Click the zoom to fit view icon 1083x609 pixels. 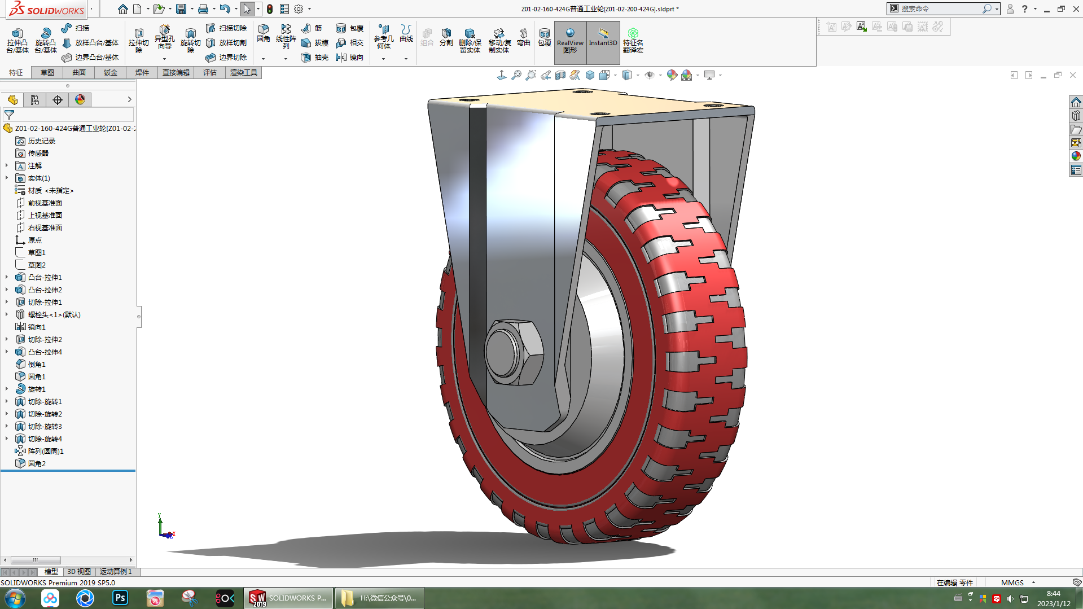coord(516,75)
